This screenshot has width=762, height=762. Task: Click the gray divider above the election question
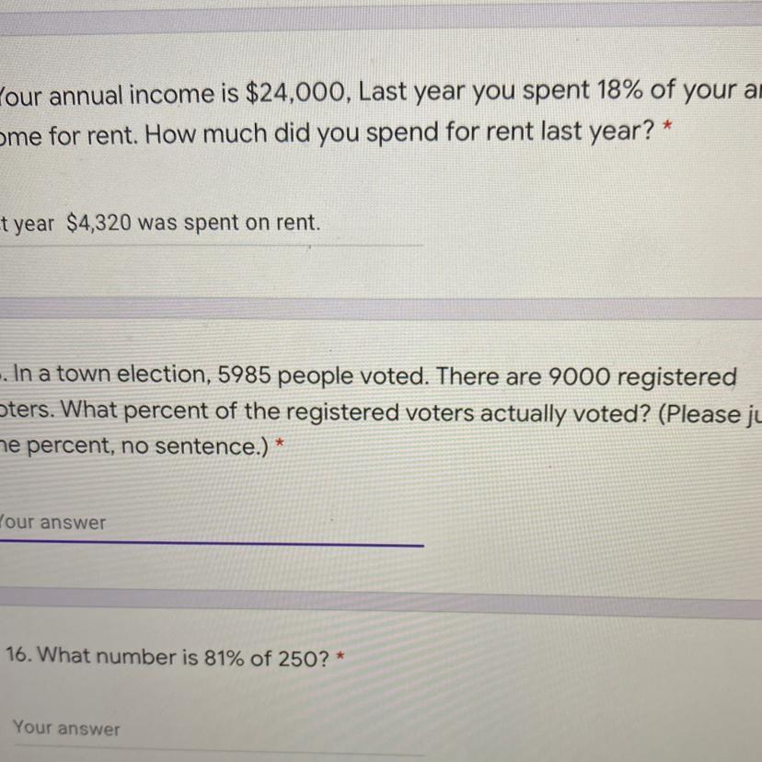(x=381, y=308)
